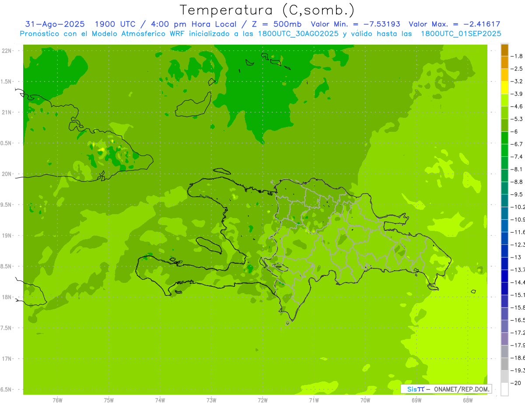Click the legend value "-7.4"
525x406 pixels.
517,157
